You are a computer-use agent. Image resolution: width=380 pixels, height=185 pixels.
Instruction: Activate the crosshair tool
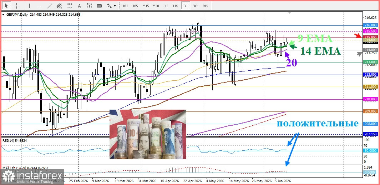click(17, 6)
